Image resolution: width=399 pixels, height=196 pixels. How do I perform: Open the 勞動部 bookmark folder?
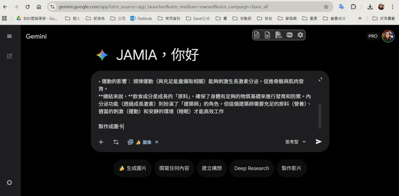point(242,18)
